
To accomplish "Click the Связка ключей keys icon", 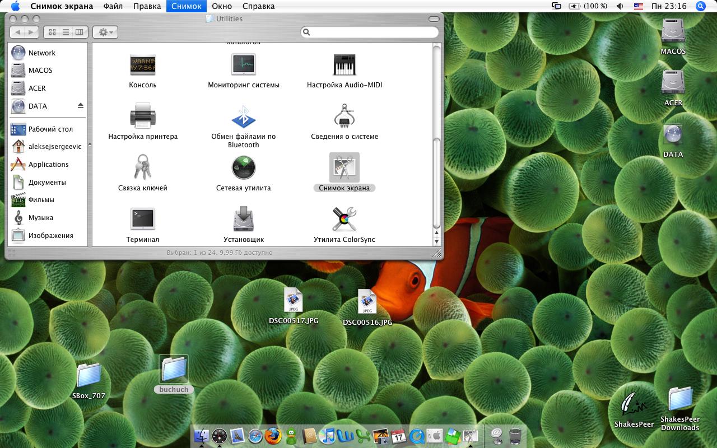I will pos(142,167).
